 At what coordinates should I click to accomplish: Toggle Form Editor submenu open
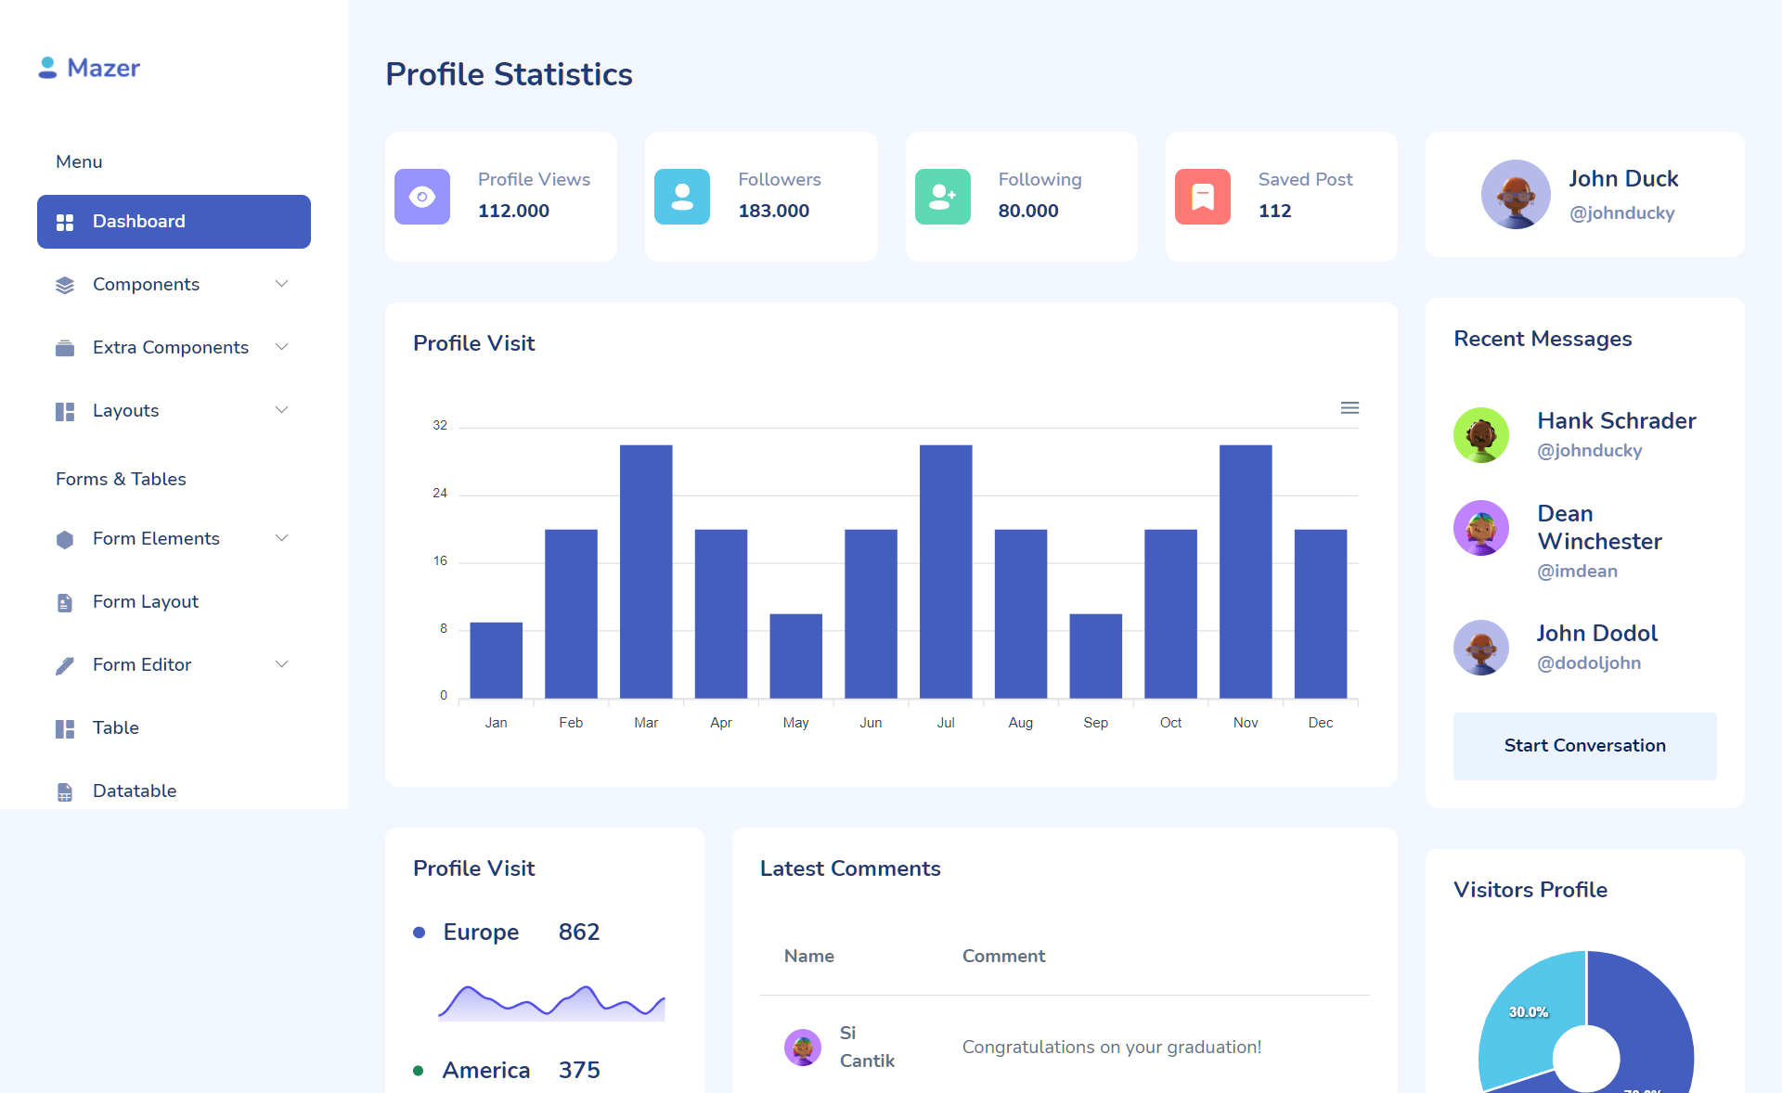pos(280,662)
